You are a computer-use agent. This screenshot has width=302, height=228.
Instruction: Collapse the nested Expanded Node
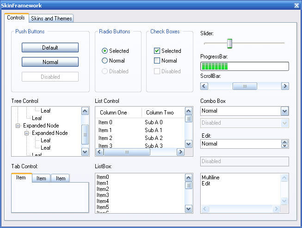26,133
